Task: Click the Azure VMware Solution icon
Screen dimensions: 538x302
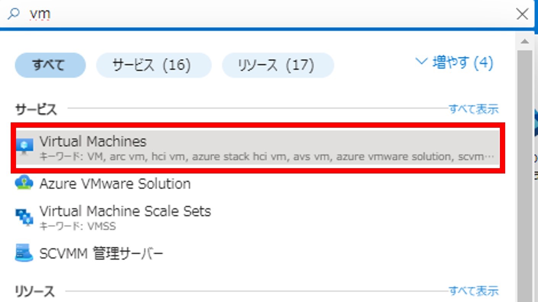Action: (24, 183)
